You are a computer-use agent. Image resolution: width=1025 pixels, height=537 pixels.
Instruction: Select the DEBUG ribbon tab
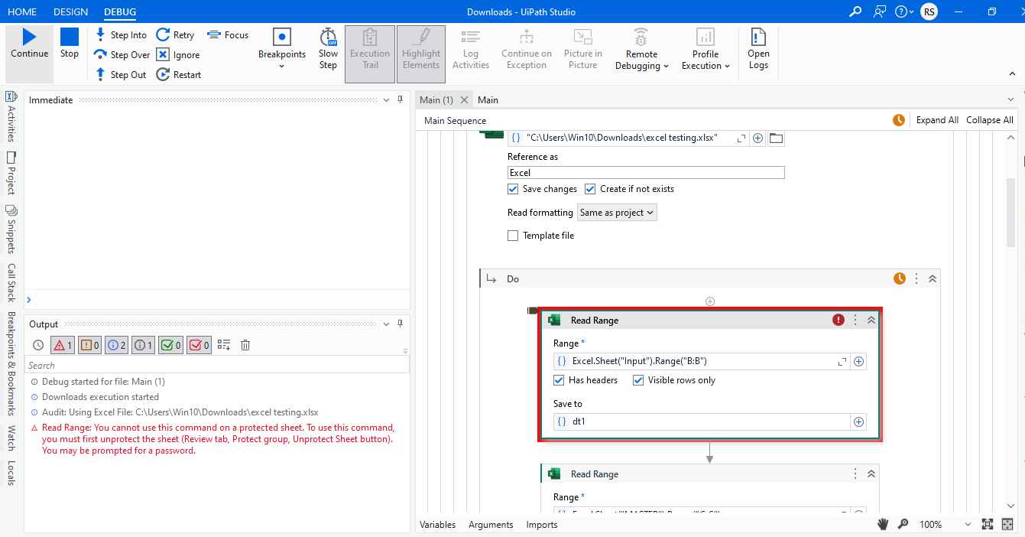[x=120, y=12]
